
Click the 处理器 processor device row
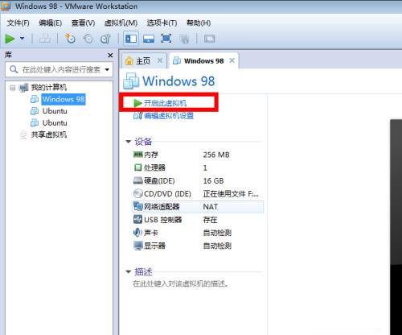click(x=199, y=167)
